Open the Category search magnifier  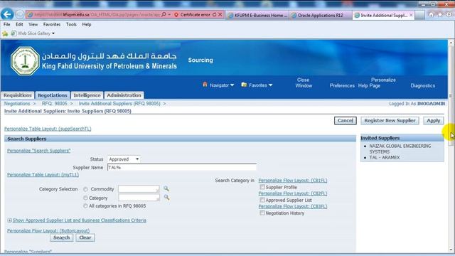pyautogui.click(x=166, y=198)
